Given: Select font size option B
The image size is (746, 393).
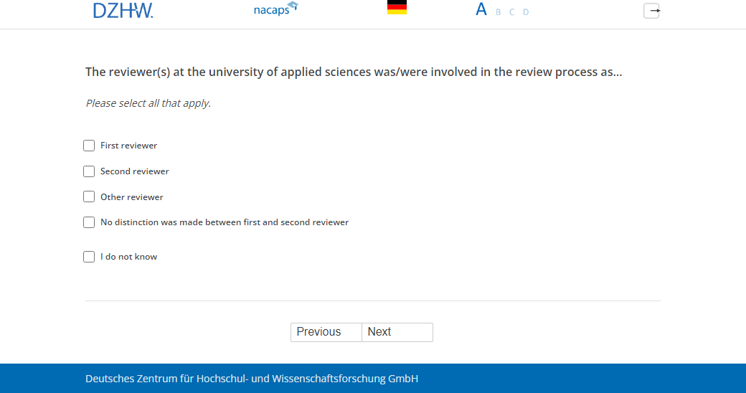Looking at the screenshot, I should pos(499,12).
